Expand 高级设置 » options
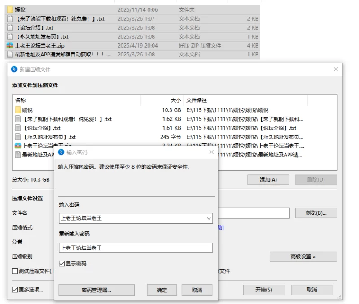Viewport: 359px width, 304px height. click(303, 256)
